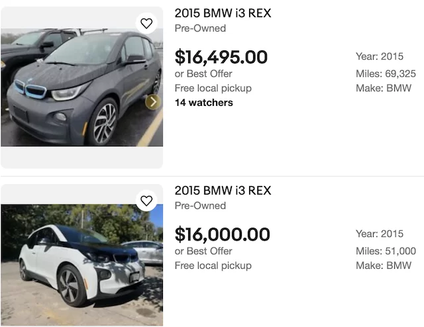Viewport: 424px width, 327px height.
Task: Click 'Free local pickup' on the $16,000 listing
Action: 213,265
